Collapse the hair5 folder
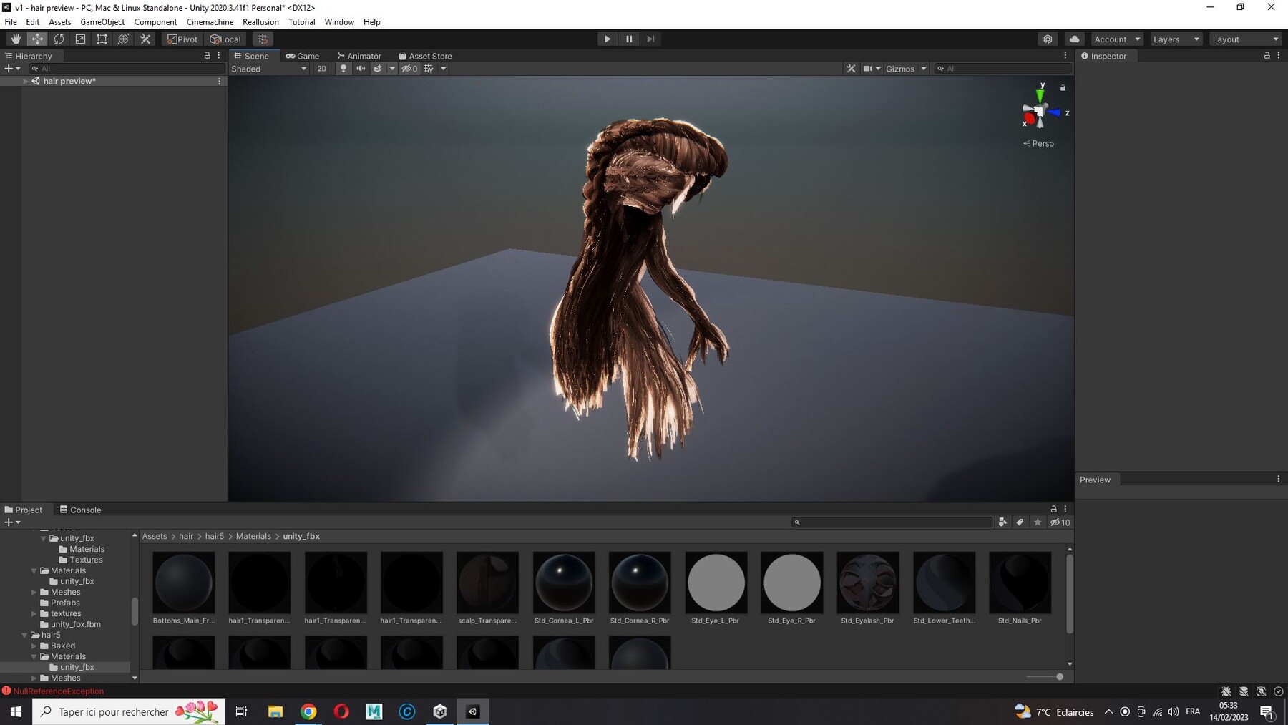Image resolution: width=1288 pixels, height=725 pixels. point(24,635)
